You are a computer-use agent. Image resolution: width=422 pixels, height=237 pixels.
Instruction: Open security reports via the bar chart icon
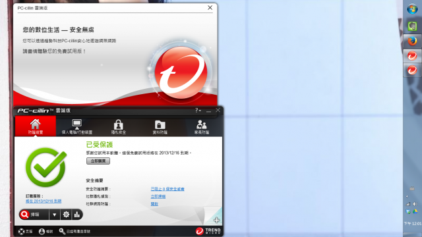coord(77,215)
